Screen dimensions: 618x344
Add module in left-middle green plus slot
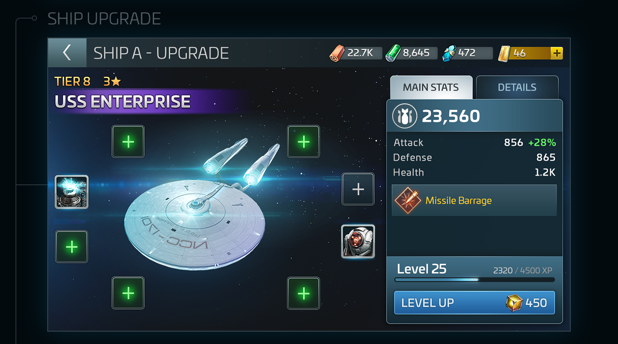point(72,247)
